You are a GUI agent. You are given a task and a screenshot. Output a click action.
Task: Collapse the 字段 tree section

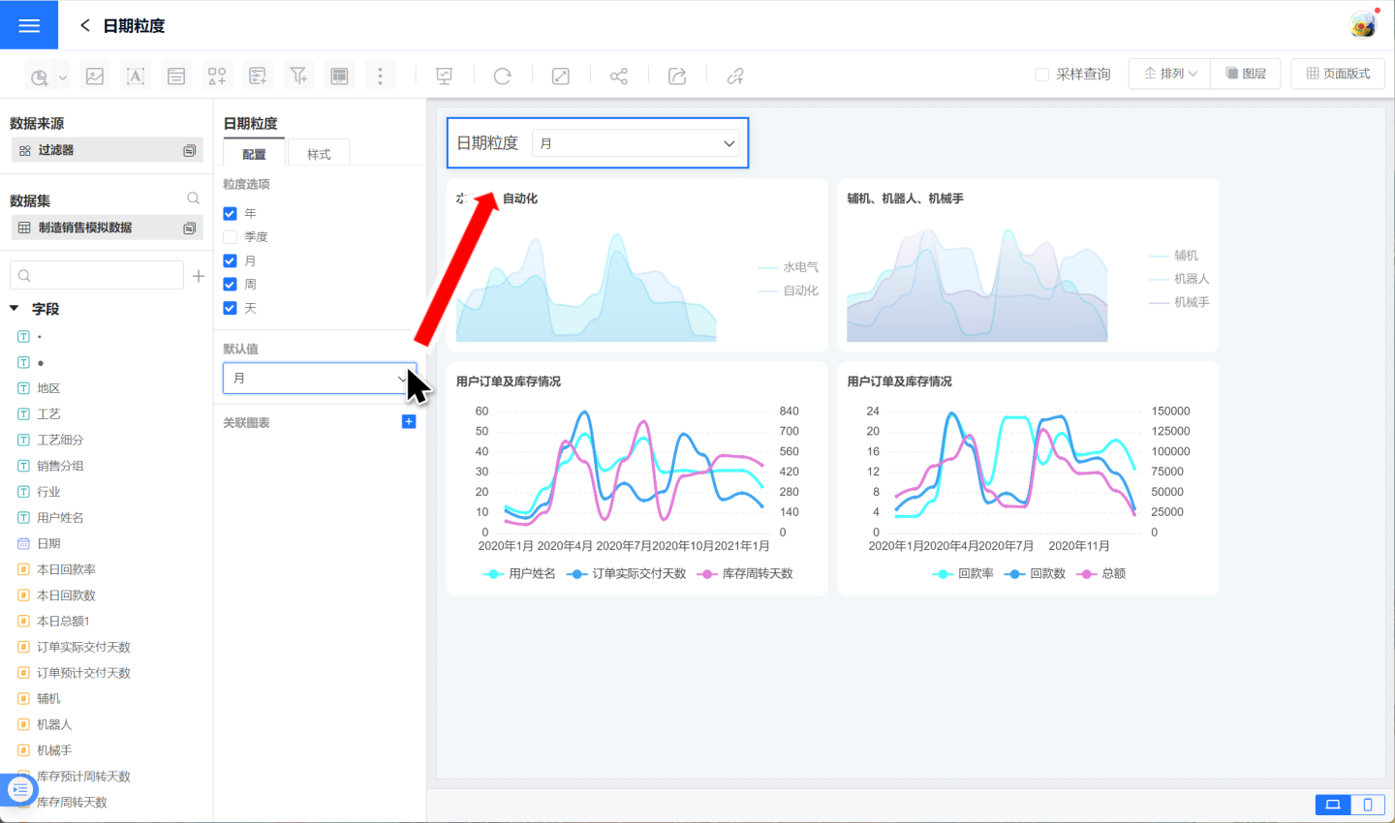click(15, 309)
